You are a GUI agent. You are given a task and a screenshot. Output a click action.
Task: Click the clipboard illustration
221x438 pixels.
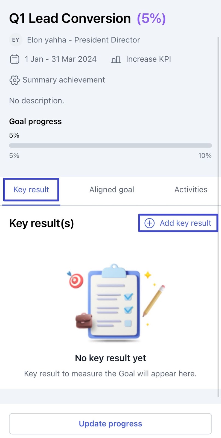(x=114, y=302)
